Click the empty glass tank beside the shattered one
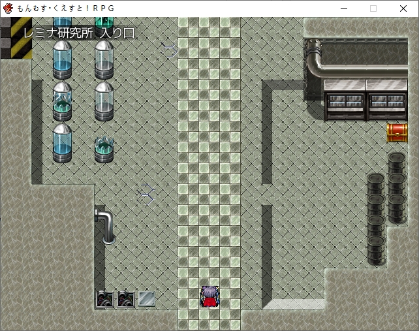This screenshot has height=331, width=419. coord(104,102)
